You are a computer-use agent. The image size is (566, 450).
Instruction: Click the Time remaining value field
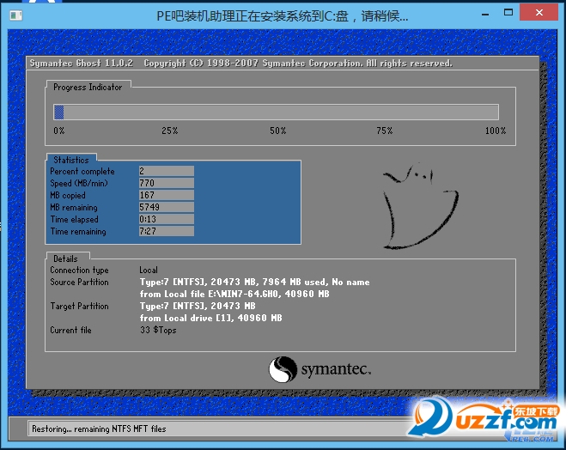point(166,232)
